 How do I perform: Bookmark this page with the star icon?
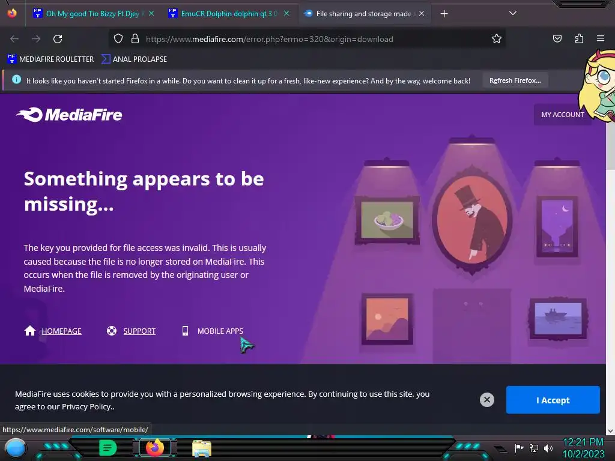[497, 39]
